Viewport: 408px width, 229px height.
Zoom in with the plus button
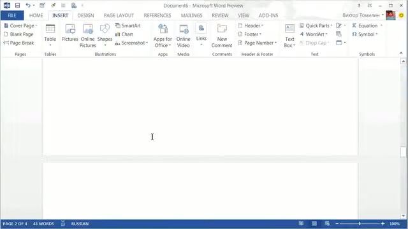point(382,223)
